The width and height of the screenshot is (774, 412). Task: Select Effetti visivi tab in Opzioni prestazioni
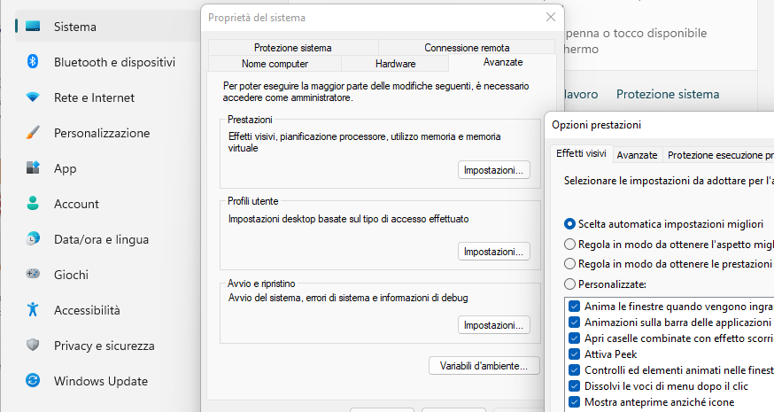pyautogui.click(x=582, y=153)
